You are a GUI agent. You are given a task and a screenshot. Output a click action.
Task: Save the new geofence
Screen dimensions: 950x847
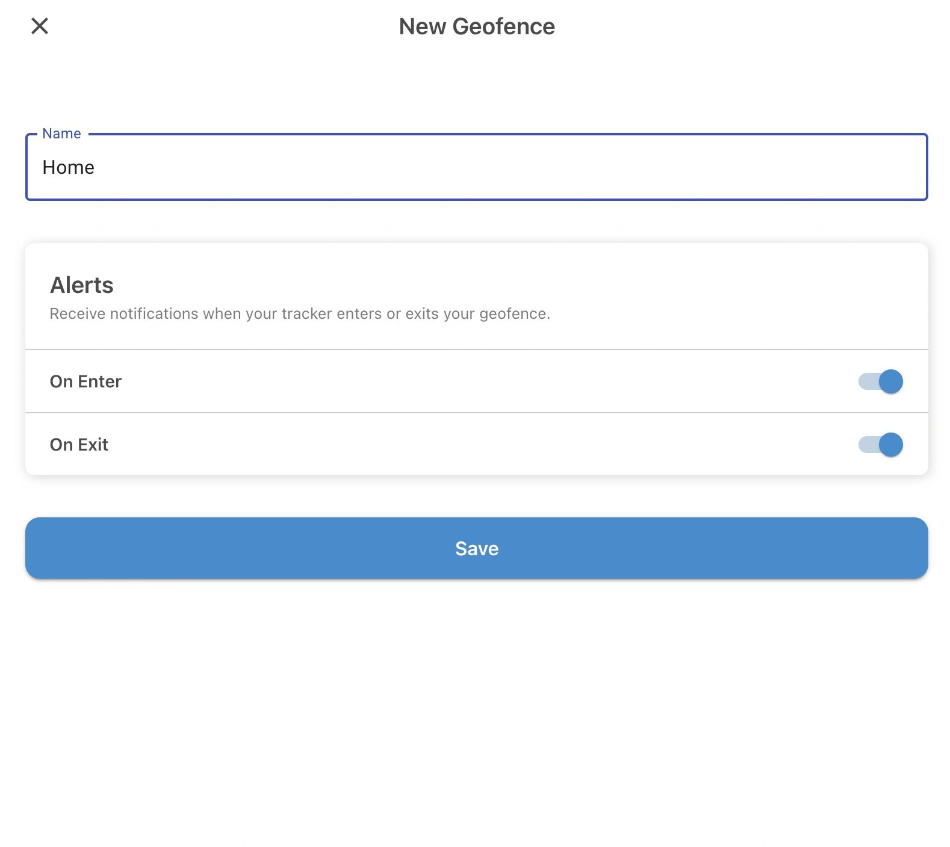(476, 548)
